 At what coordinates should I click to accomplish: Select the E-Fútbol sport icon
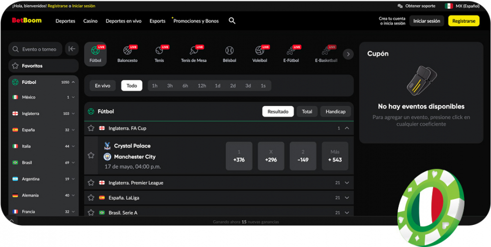click(291, 54)
